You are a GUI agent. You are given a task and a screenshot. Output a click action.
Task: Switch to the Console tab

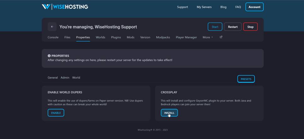point(53,37)
